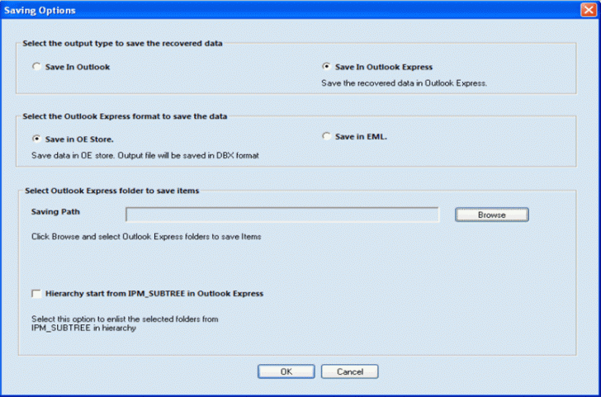601x397 pixels.
Task: Close the Saving Options dialog
Action: 589,10
